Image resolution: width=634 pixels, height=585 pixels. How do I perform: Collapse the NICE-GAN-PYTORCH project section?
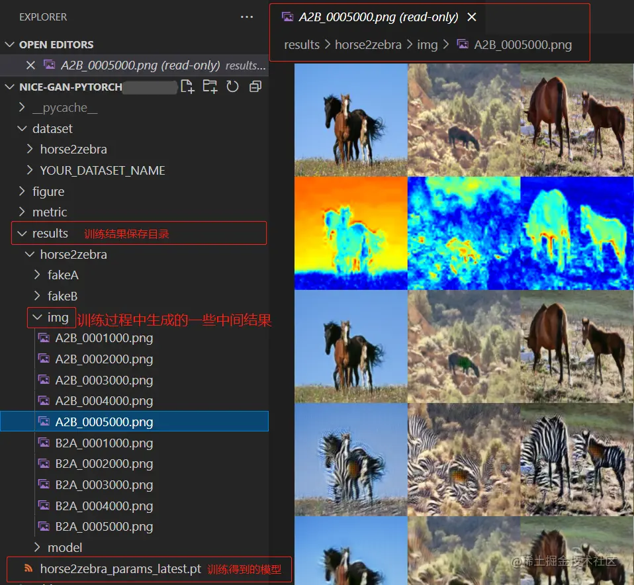click(x=9, y=87)
